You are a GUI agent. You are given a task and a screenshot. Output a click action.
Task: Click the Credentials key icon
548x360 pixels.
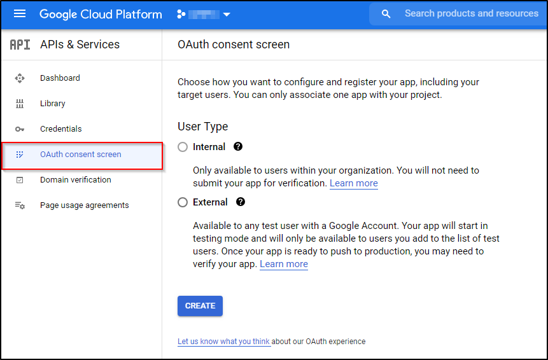(x=20, y=129)
